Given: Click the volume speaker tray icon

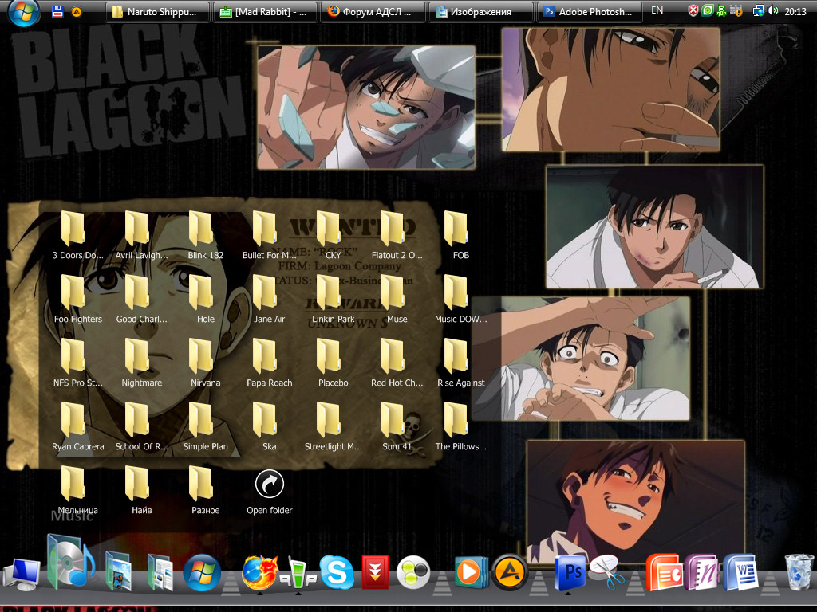Looking at the screenshot, I should point(772,11).
